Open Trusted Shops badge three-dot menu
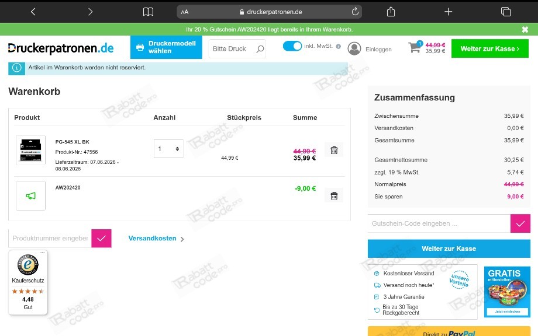This screenshot has height=336, width=538. (x=43, y=253)
